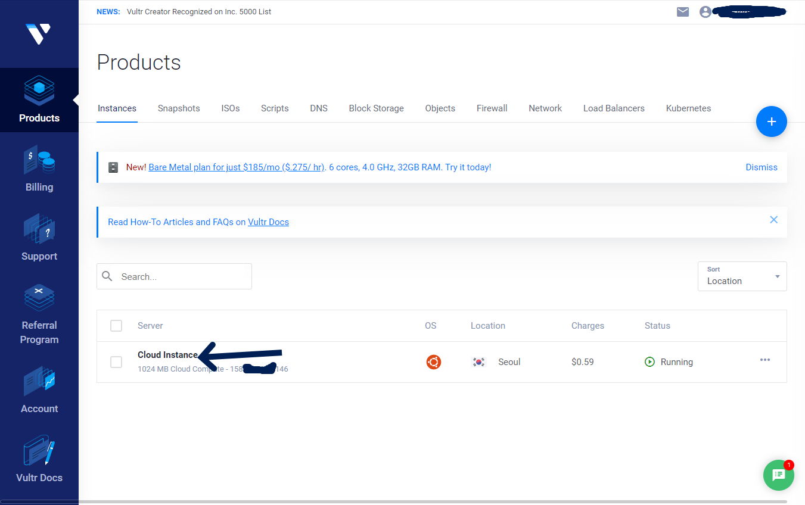Image resolution: width=805 pixels, height=505 pixels.
Task: Focus the server Search field
Action: 174,276
